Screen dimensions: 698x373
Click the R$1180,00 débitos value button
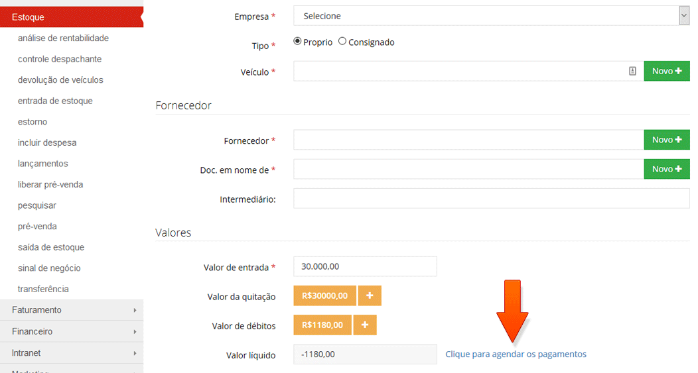[322, 325]
